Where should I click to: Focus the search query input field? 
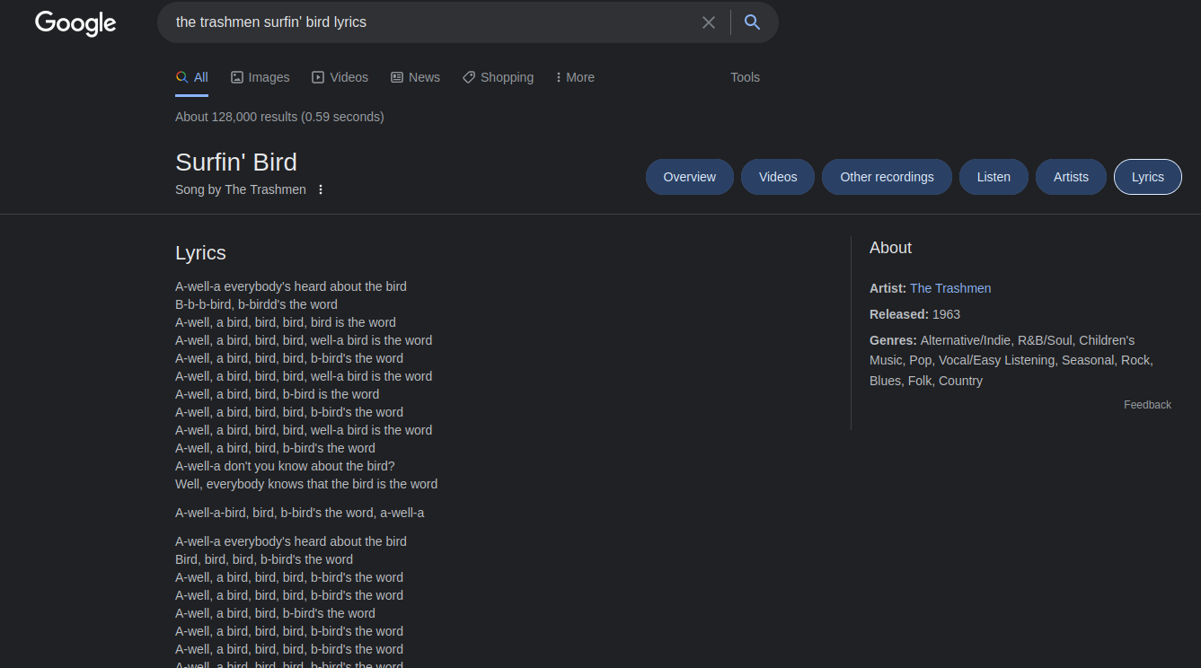[x=431, y=22]
